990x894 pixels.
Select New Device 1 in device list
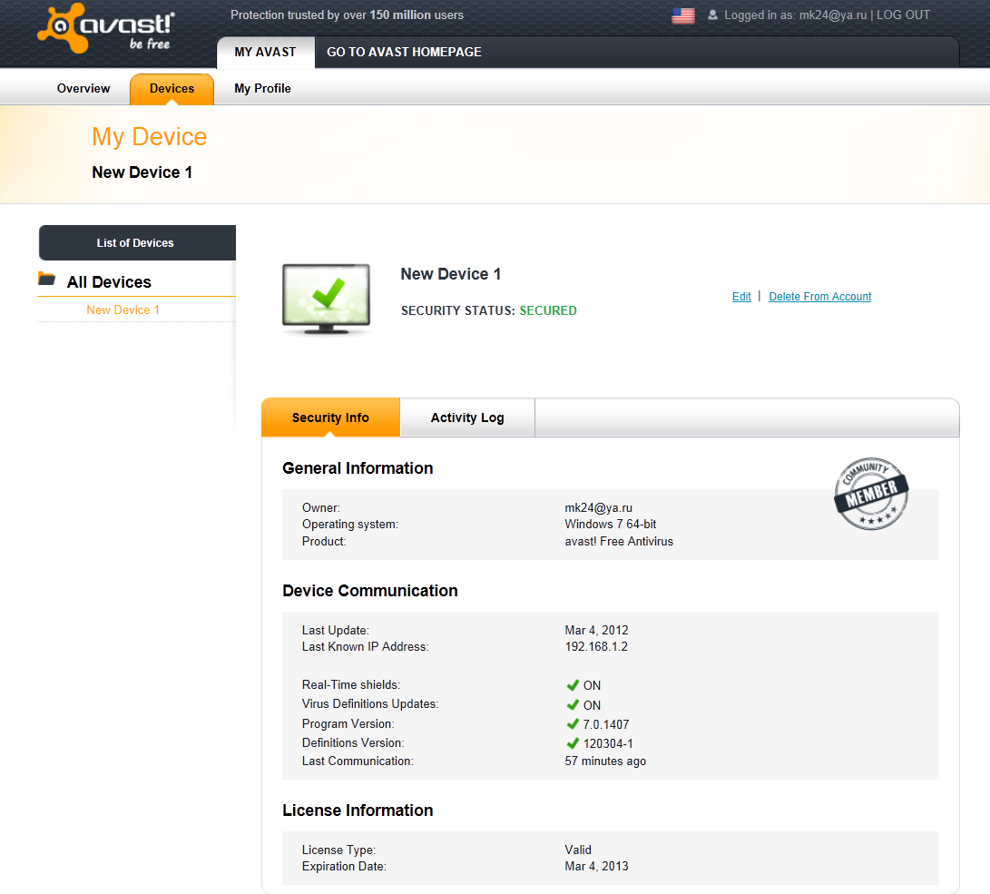(x=123, y=310)
